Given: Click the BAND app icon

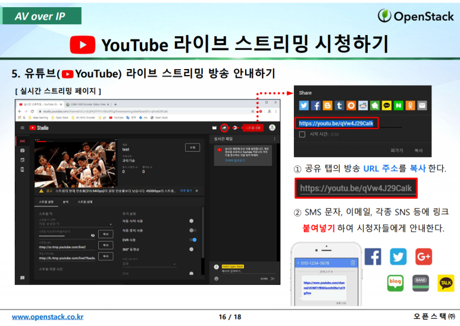Looking at the screenshot, I should coord(420,283).
